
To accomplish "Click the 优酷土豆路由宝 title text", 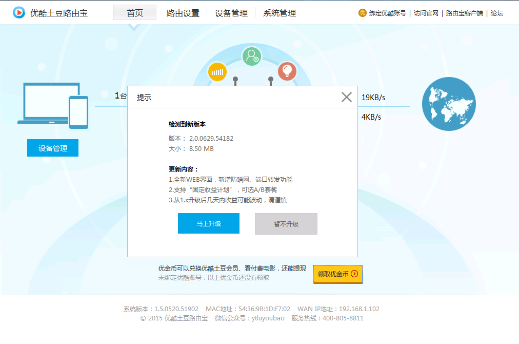I will click(59, 13).
